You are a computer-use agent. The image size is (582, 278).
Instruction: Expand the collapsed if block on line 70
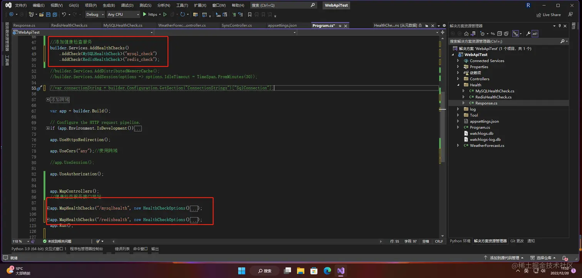[48, 128]
